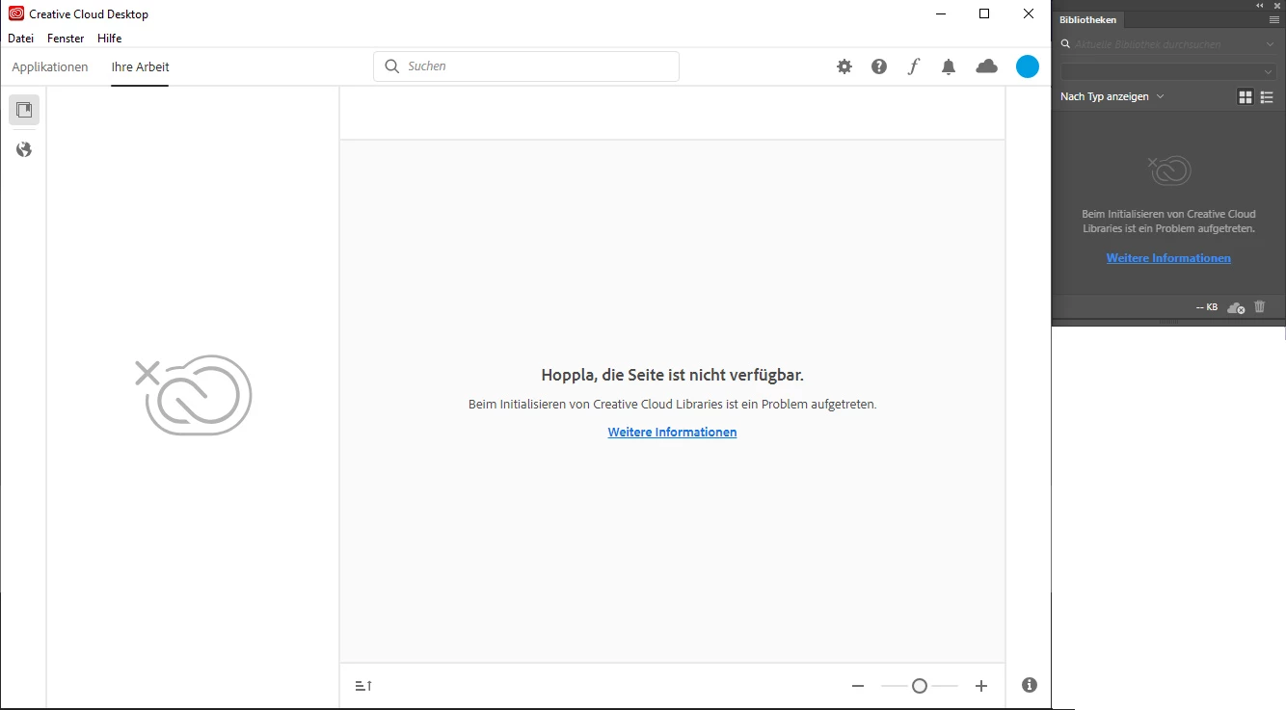This screenshot has width=1286, height=710.
Task: Open the Libraries sidebar icon
Action: coord(24,110)
